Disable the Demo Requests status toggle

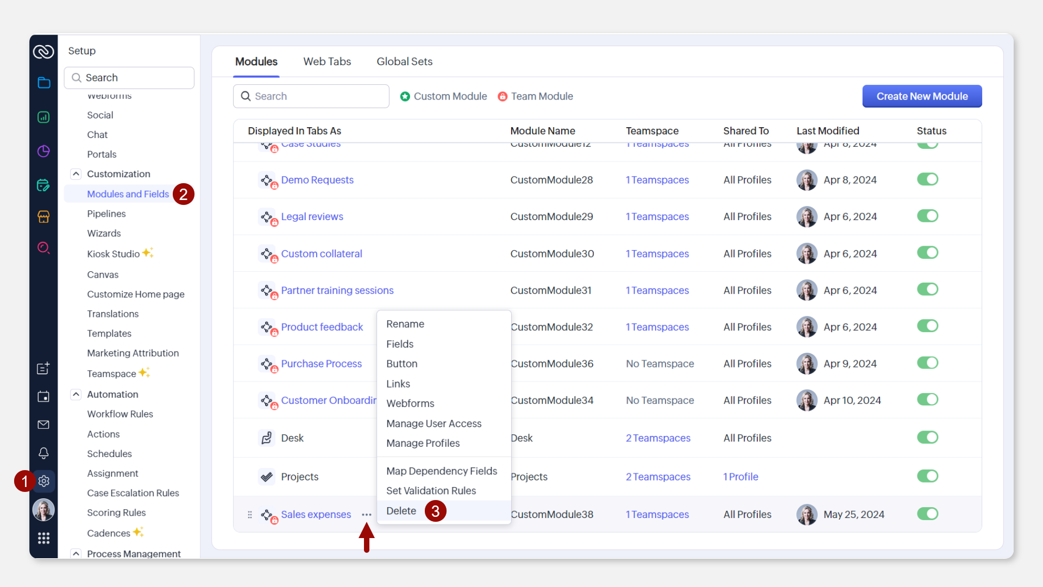[927, 179]
